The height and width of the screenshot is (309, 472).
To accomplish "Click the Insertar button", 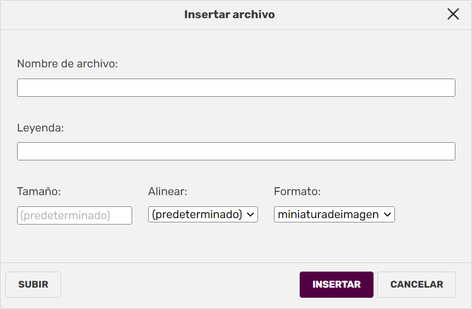I will [x=336, y=284].
